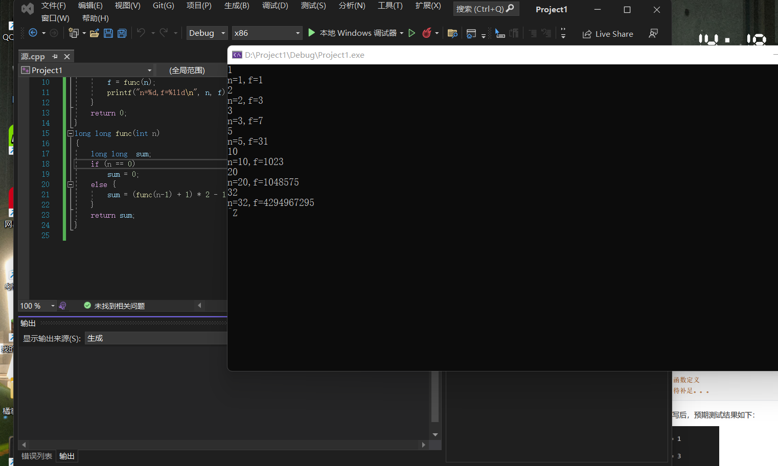Click the toolbar overflow options arrow
The image size is (778, 466).
pyautogui.click(x=563, y=34)
